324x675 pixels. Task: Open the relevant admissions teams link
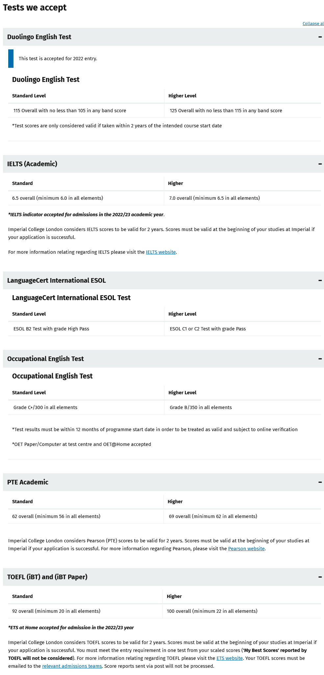[x=72, y=666]
